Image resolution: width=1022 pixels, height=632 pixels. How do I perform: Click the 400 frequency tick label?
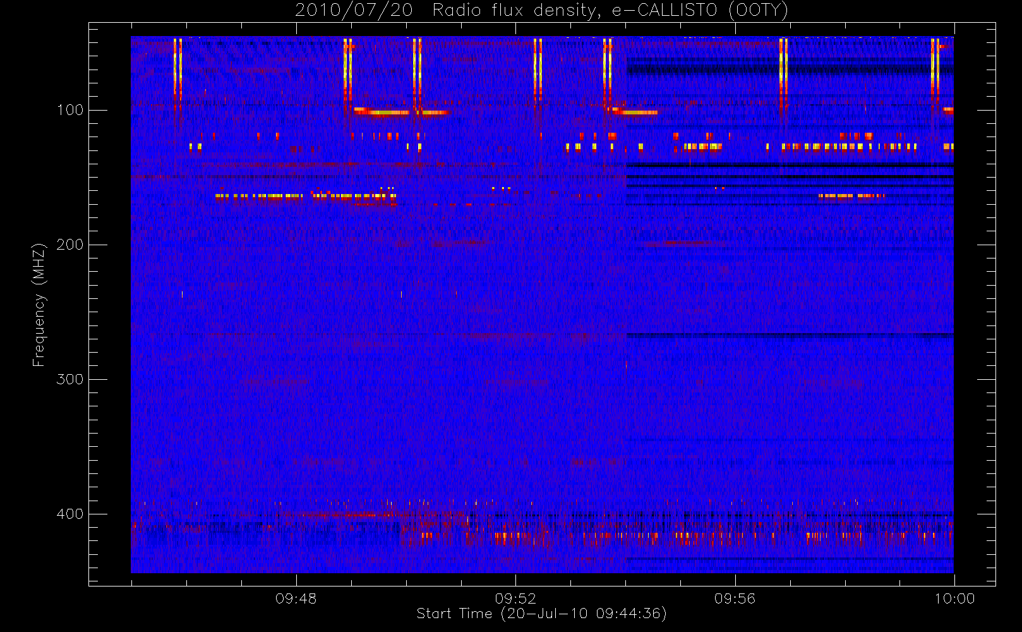69,514
